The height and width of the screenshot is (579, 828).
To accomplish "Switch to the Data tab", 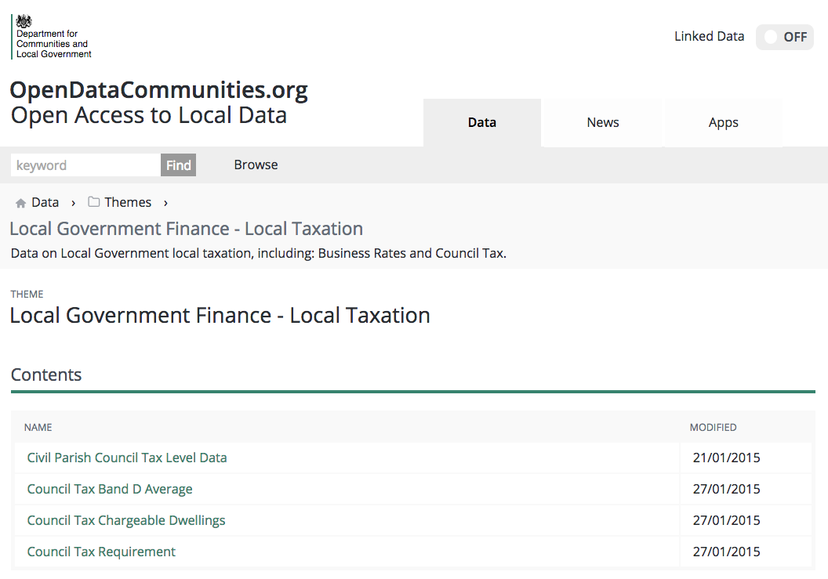I will click(482, 122).
